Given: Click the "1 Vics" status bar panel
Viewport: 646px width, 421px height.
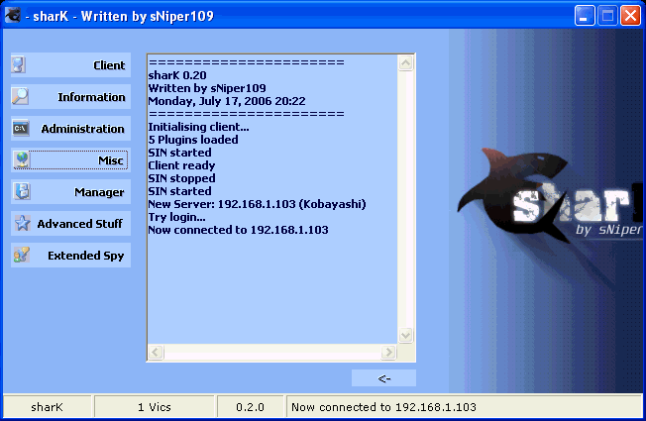Looking at the screenshot, I should 155,407.
